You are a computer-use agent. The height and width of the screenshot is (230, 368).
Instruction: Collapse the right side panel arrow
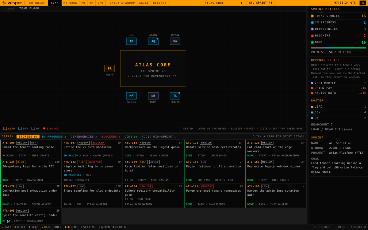pos(308,115)
